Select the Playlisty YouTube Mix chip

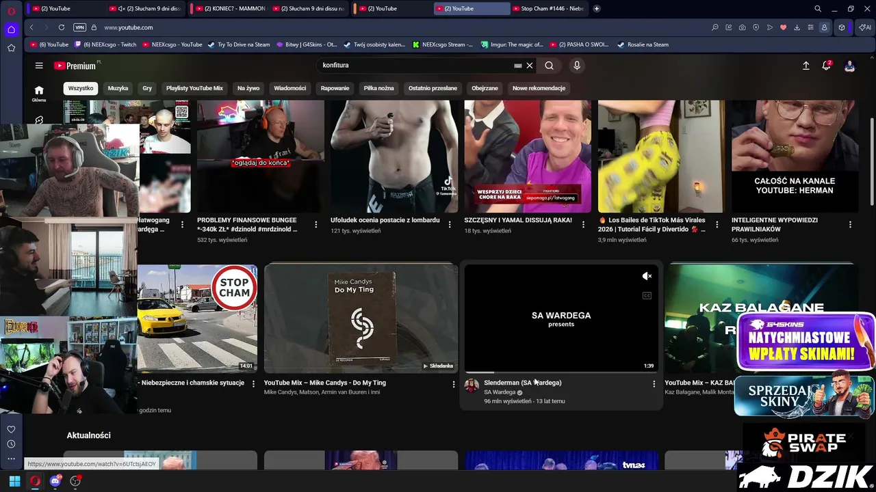194,88
